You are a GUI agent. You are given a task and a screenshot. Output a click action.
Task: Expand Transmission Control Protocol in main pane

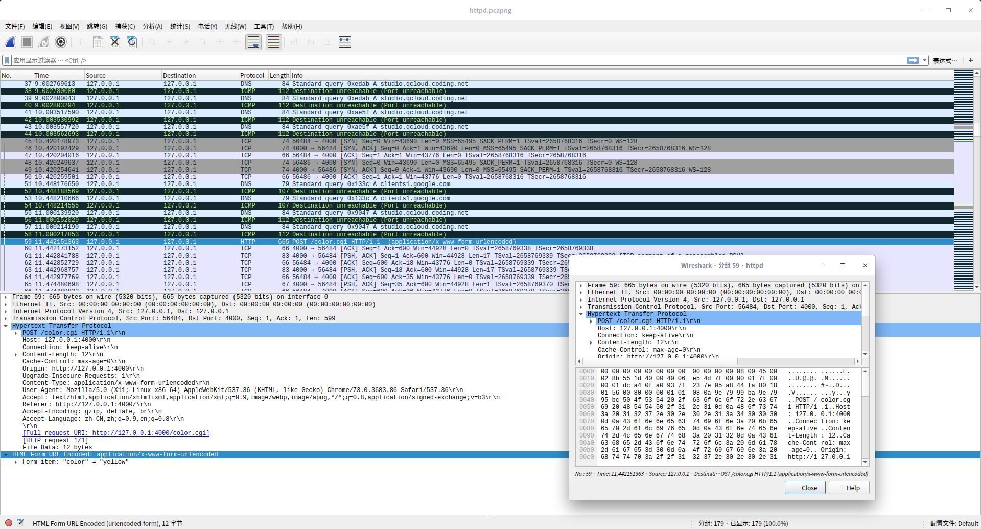point(6,318)
